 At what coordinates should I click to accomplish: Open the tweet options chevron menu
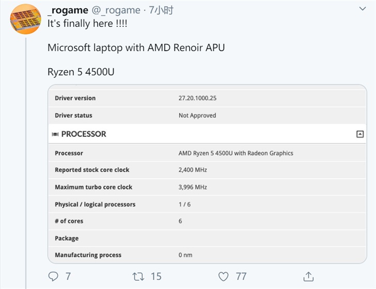coord(363,9)
